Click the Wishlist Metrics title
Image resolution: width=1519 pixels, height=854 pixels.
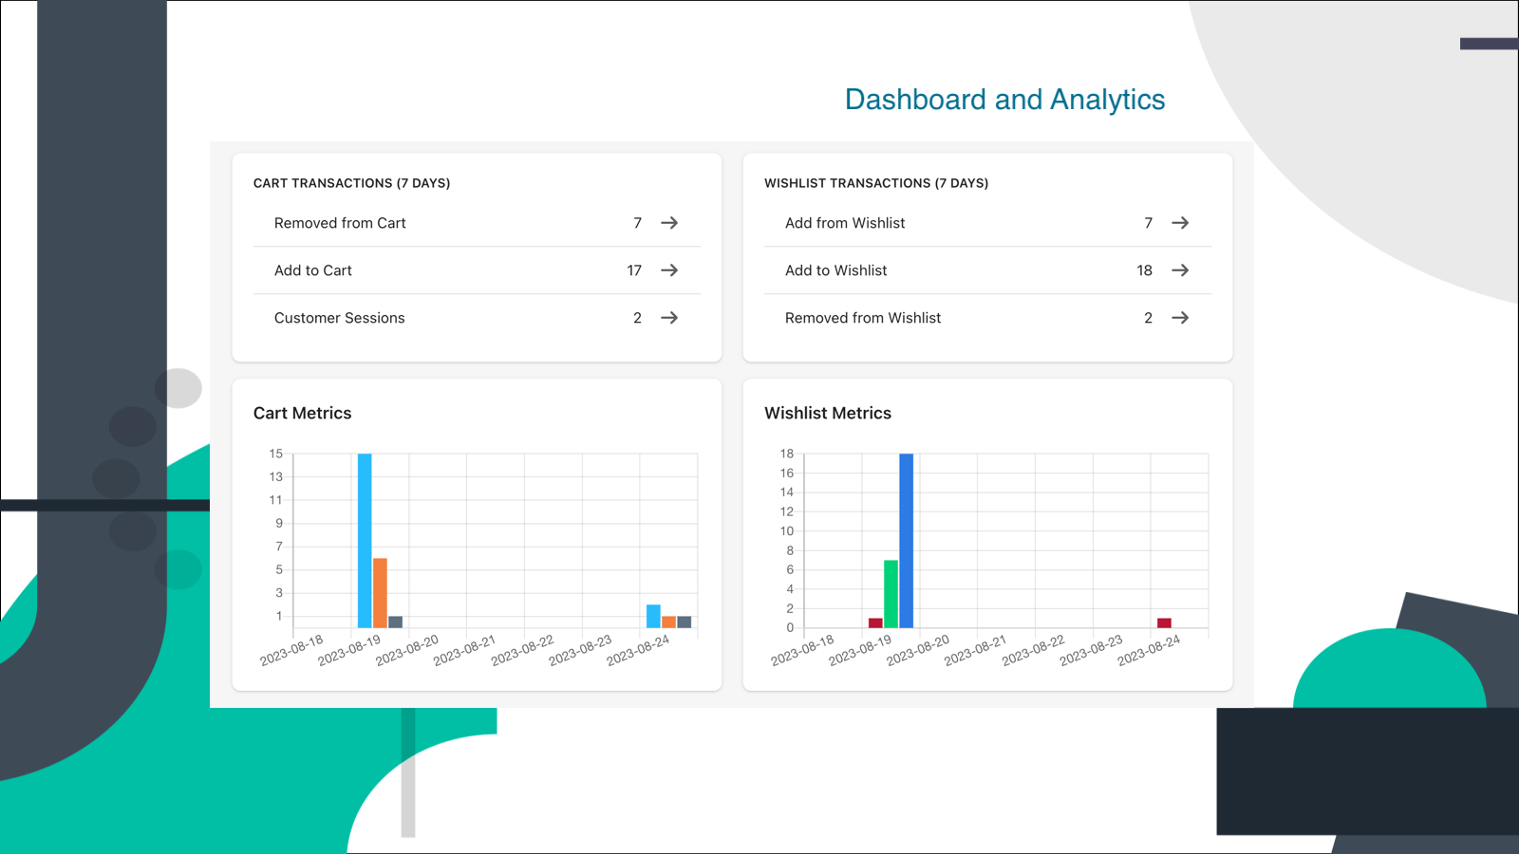(827, 413)
